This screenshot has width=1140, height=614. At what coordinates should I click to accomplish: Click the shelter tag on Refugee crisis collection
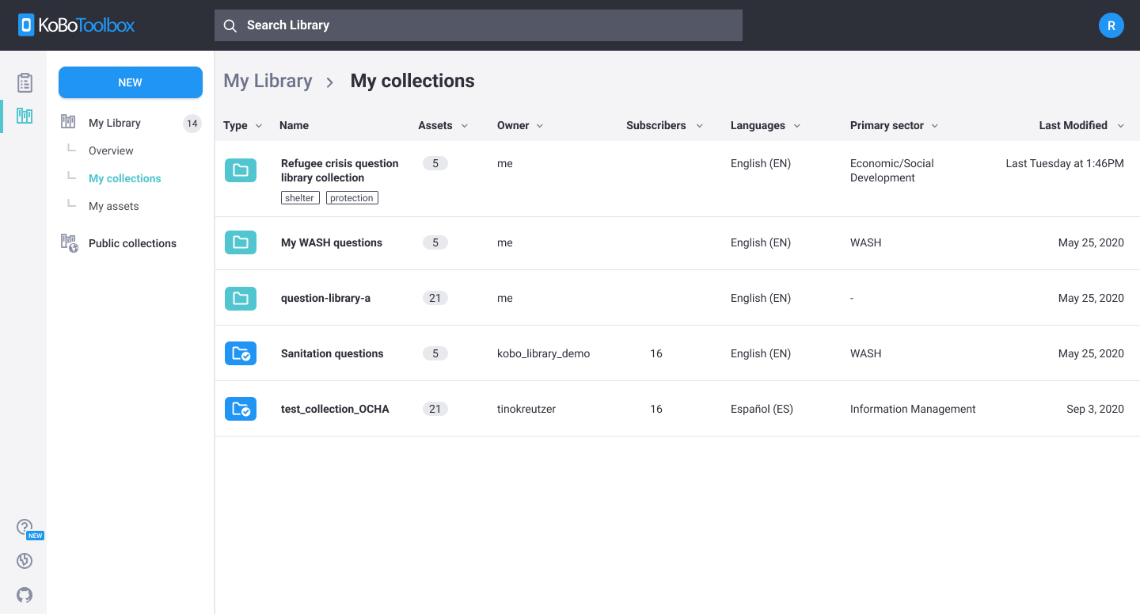(300, 197)
